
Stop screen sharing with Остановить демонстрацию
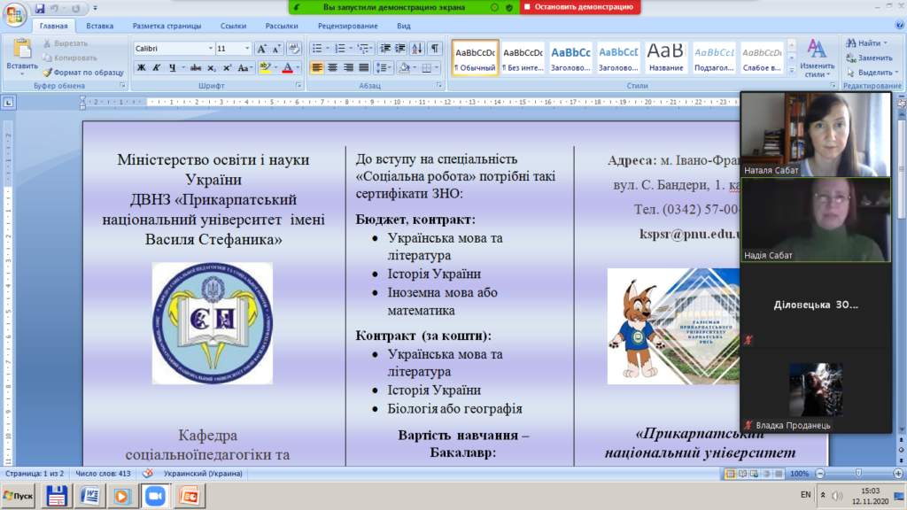[x=579, y=7]
